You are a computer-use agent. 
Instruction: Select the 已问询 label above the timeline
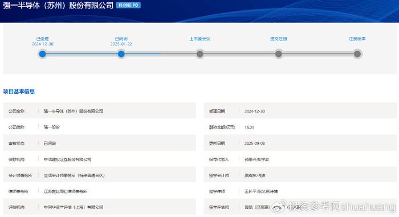[x=121, y=39]
